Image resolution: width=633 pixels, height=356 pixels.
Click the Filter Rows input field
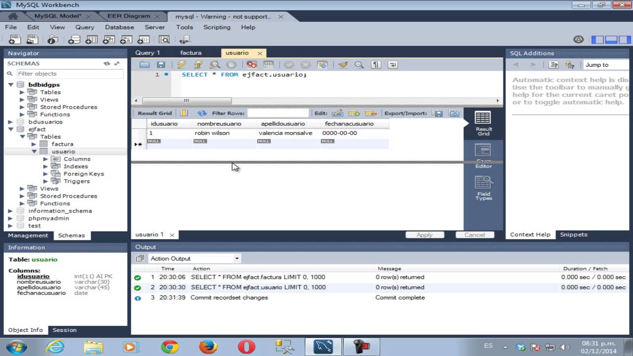click(278, 113)
